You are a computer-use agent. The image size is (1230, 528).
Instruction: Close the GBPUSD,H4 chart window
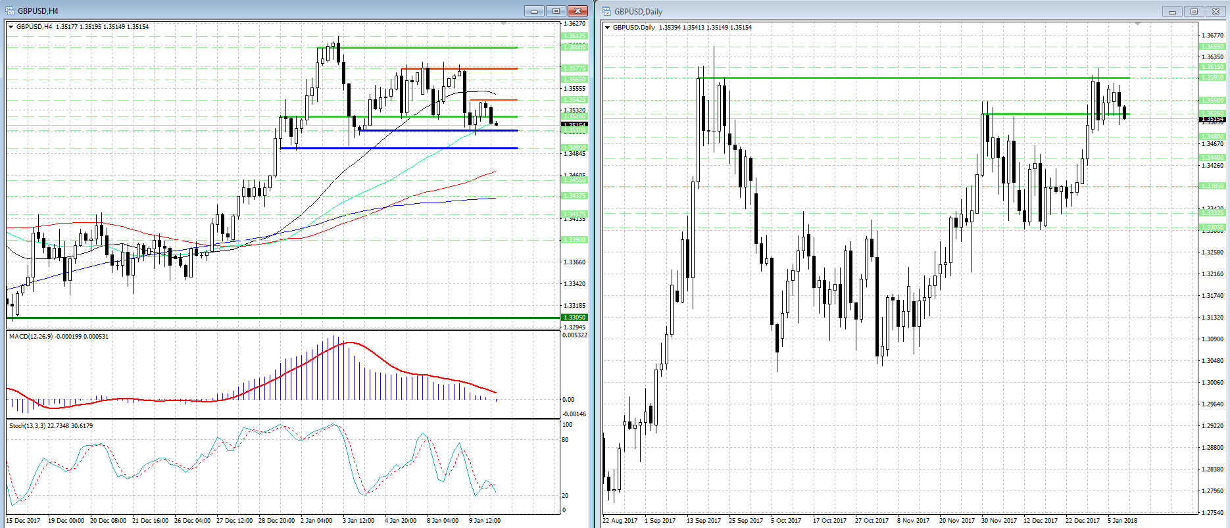[578, 11]
